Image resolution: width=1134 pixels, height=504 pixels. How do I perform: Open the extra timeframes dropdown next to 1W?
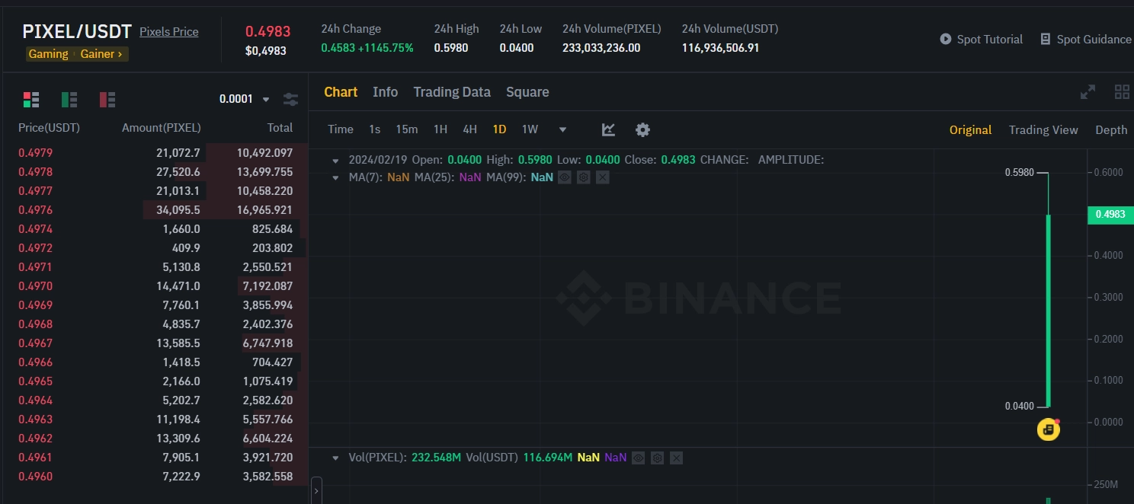click(x=562, y=129)
